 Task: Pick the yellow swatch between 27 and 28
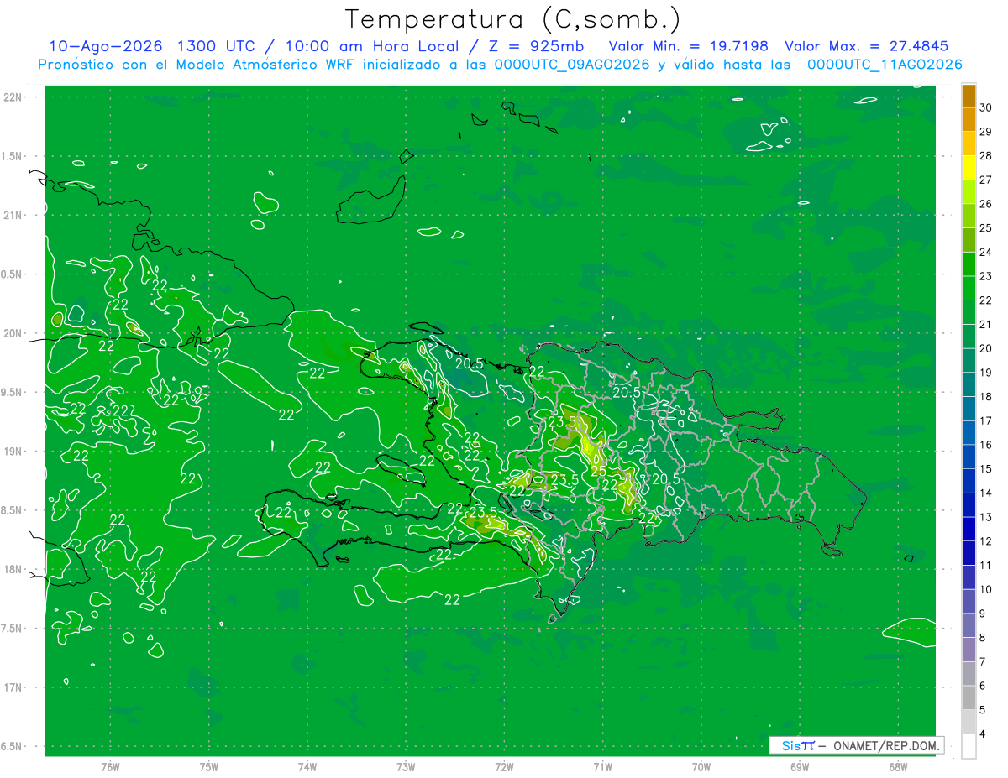pos(969,168)
